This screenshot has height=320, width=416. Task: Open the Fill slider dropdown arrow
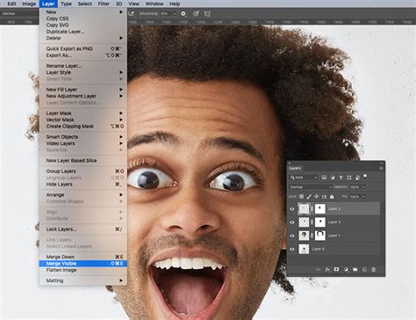364,197
